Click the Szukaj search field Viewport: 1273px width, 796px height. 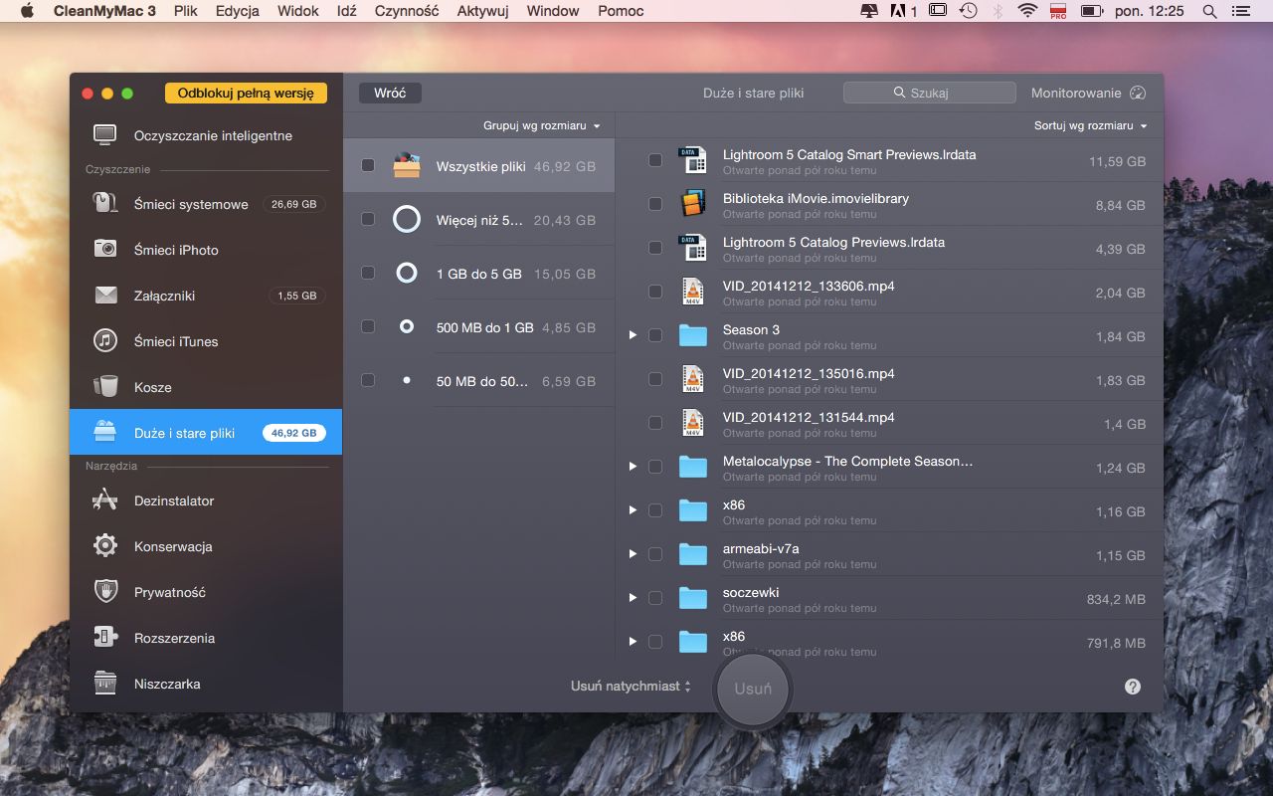click(x=930, y=93)
